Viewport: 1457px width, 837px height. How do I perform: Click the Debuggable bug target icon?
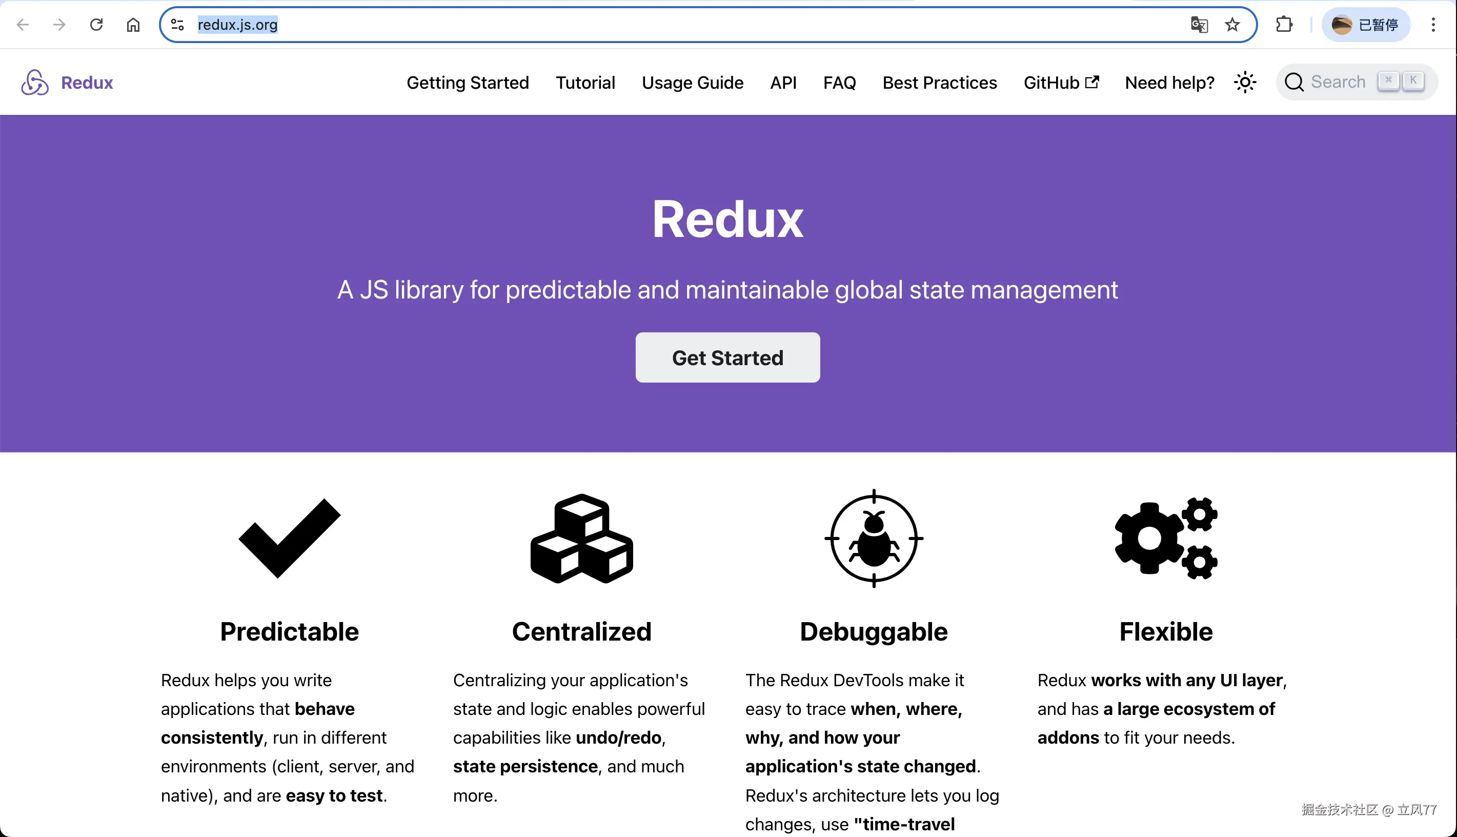click(874, 539)
